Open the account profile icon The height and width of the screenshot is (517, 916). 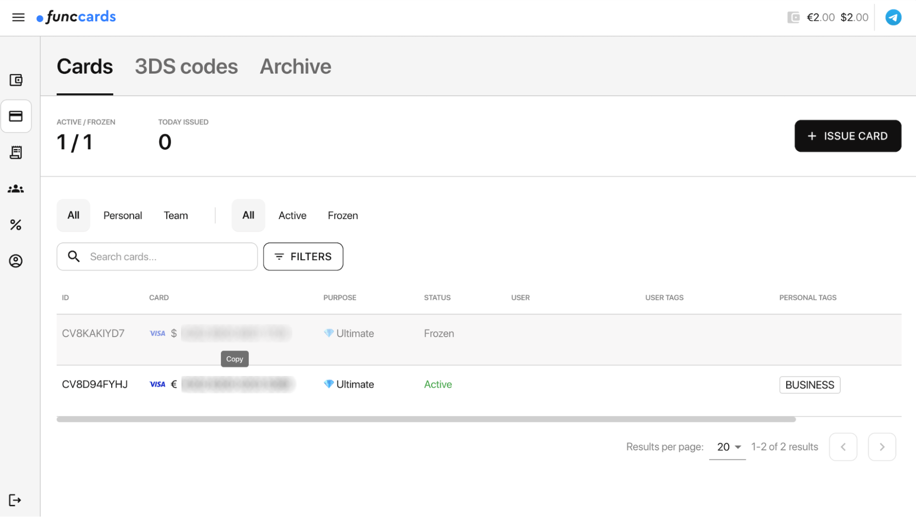[16, 261]
